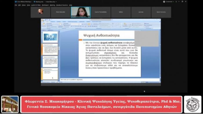Click the slide notes field below the slide
This screenshot has height=114, width=203.
[x=110, y=80]
